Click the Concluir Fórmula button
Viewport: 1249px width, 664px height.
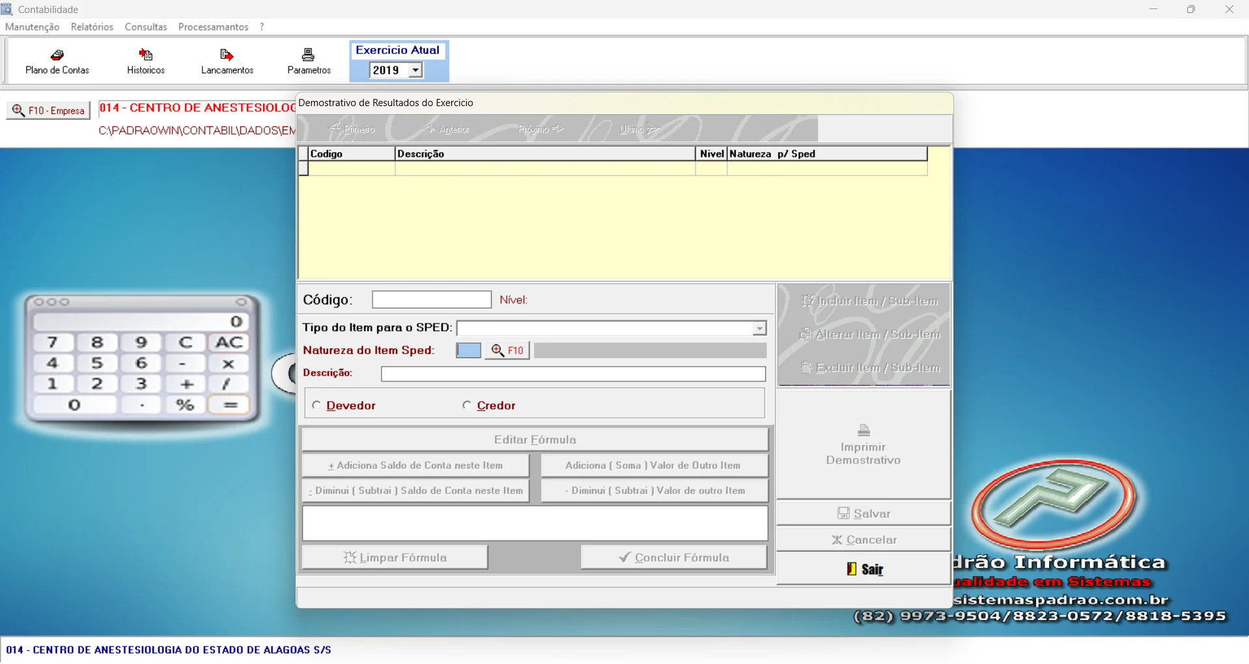tap(674, 558)
